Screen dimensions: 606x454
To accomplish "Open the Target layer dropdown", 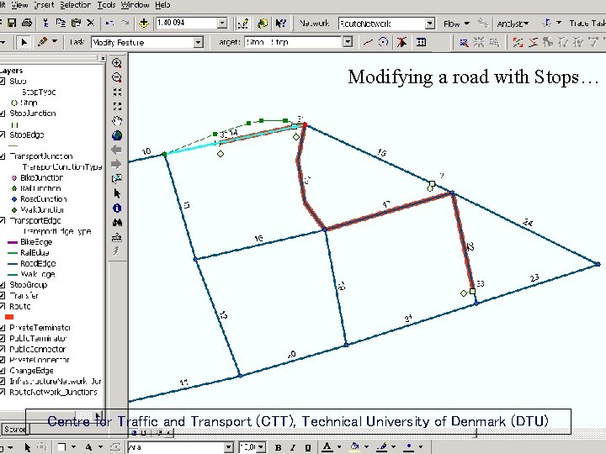I will click(348, 42).
